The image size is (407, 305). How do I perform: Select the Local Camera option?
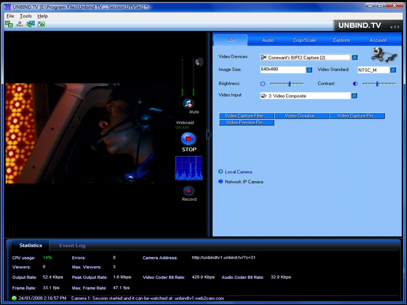[x=221, y=172]
